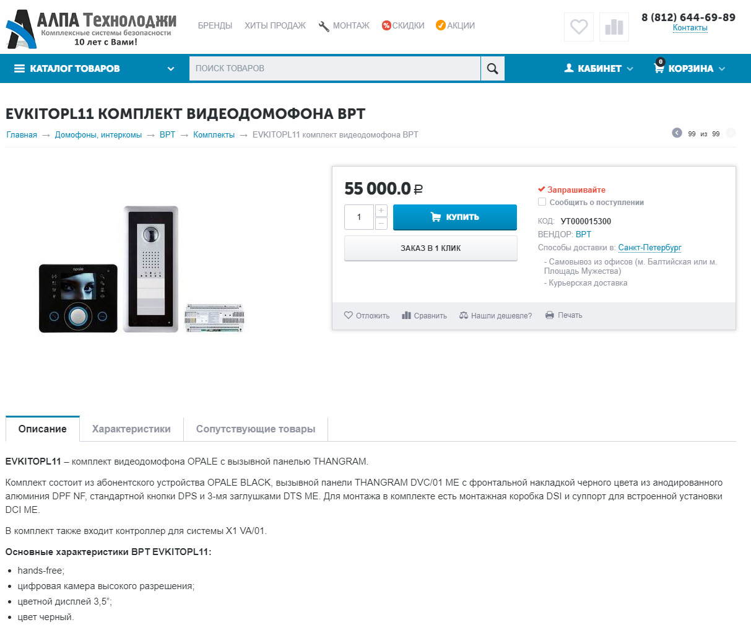Click the Сравнить chart icon
Image resolution: width=751 pixels, height=630 pixels.
[406, 315]
